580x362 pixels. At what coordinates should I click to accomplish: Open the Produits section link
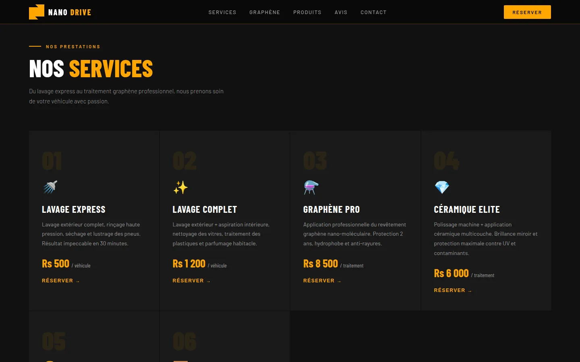(307, 12)
